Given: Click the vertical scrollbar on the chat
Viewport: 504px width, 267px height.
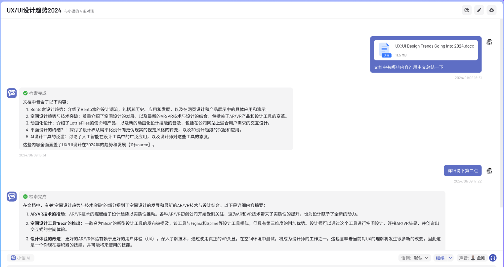Looking at the screenshot, I should [x=502, y=109].
